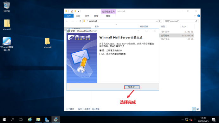Go up one folder level
The image size is (219, 123).
pos(80,21)
